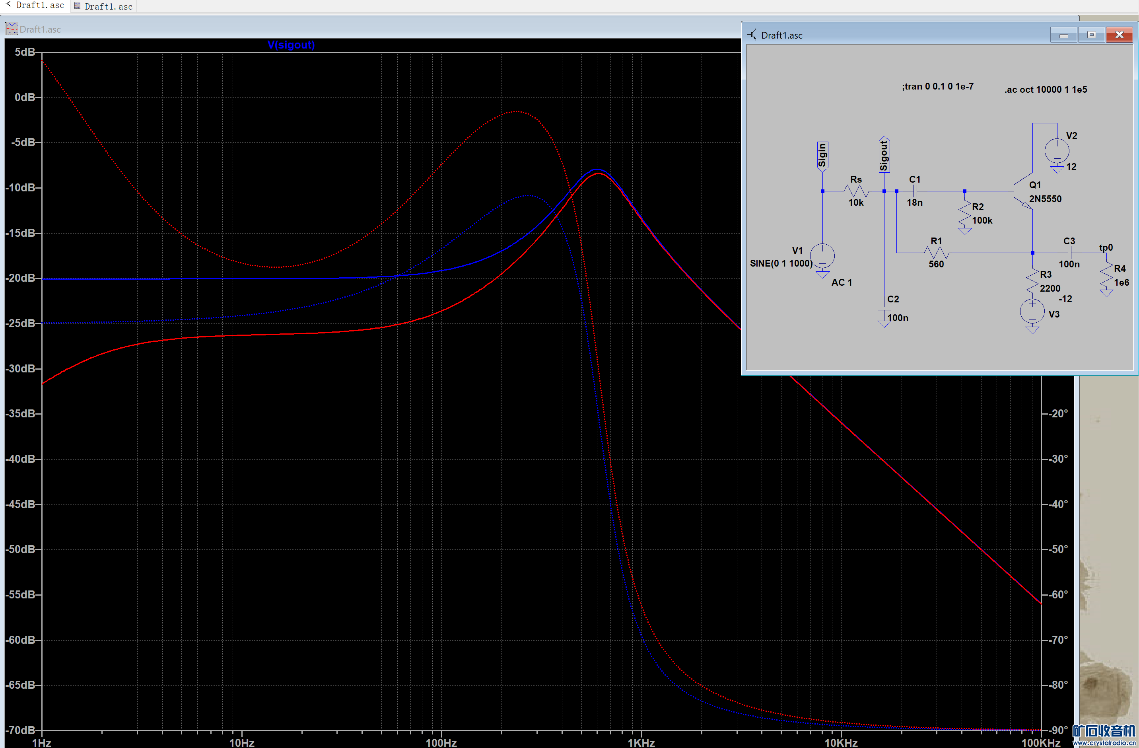Image resolution: width=1139 pixels, height=748 pixels.
Task: Click the 100Hz label on frequency axis
Action: 441,742
